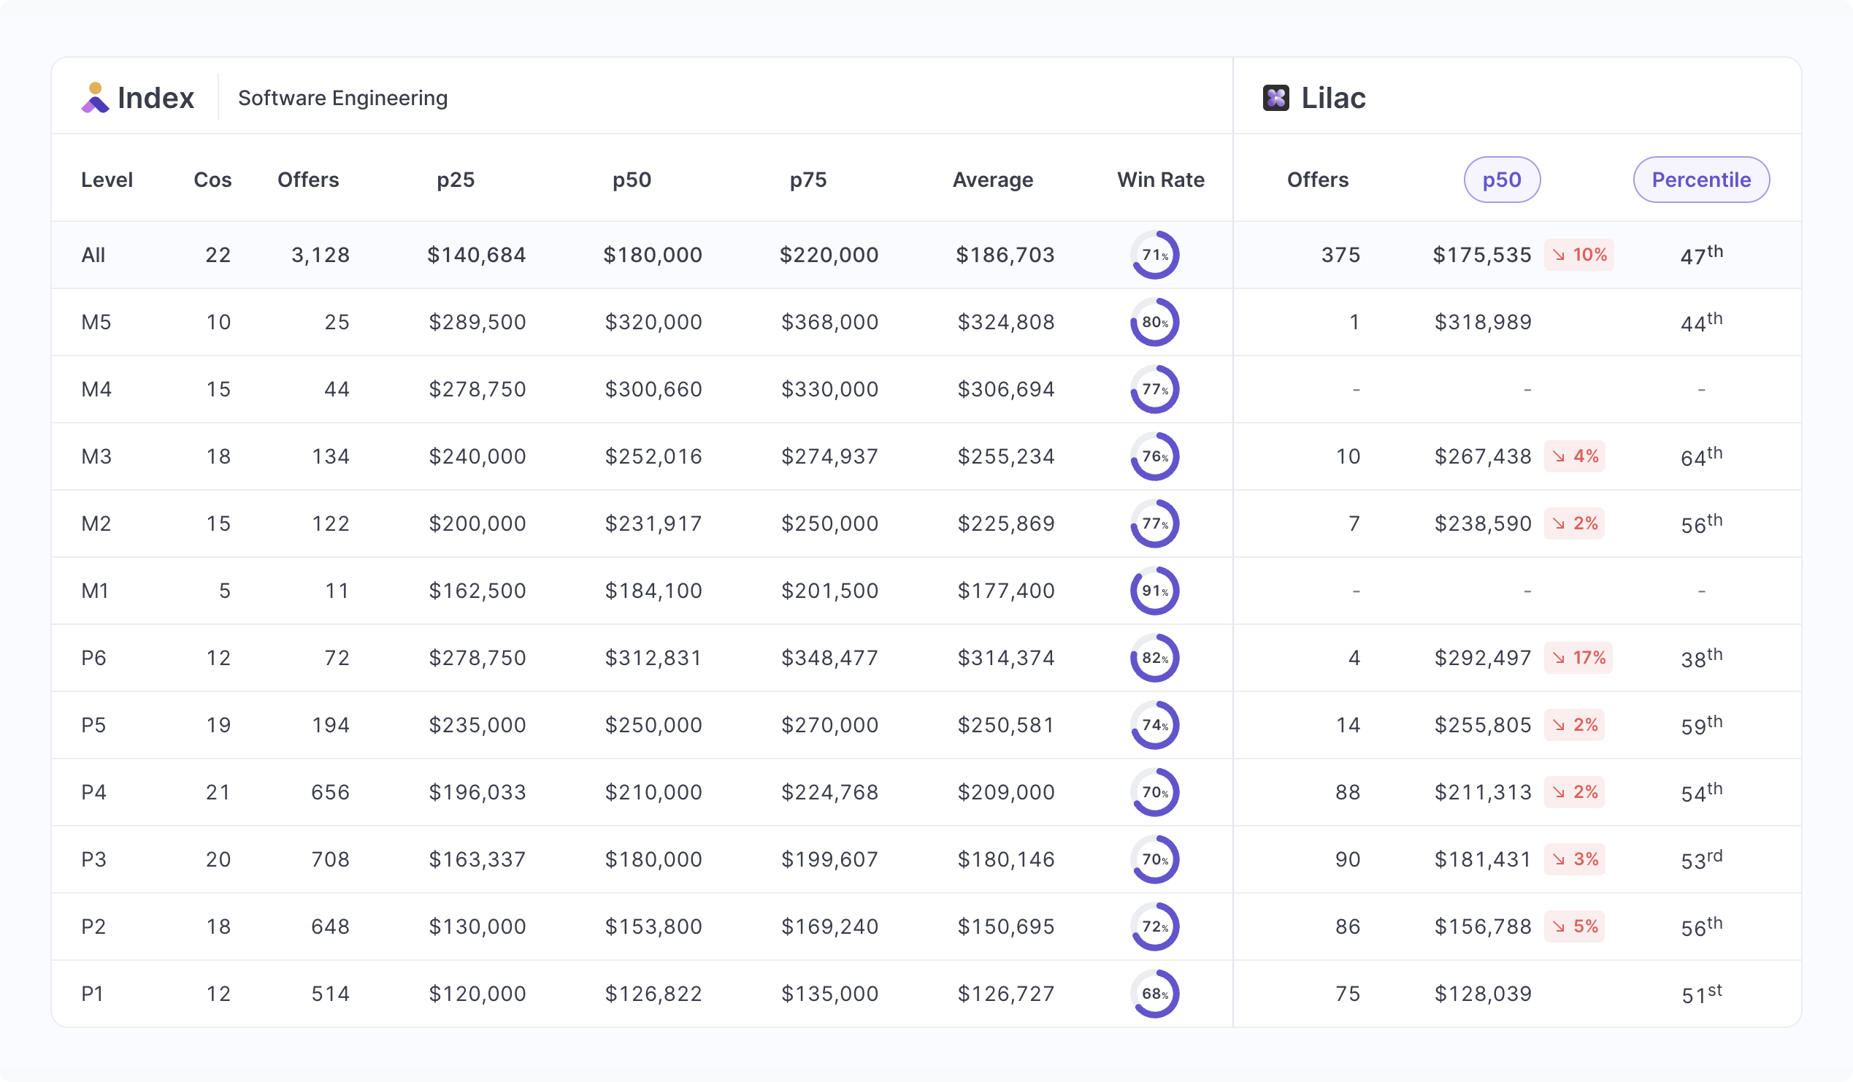Open the Software Engineering index label
The height and width of the screenshot is (1082, 1853).
coord(342,98)
